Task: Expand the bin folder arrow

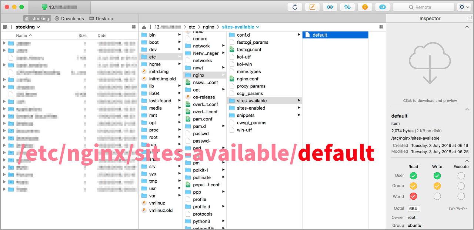Action: (180, 35)
